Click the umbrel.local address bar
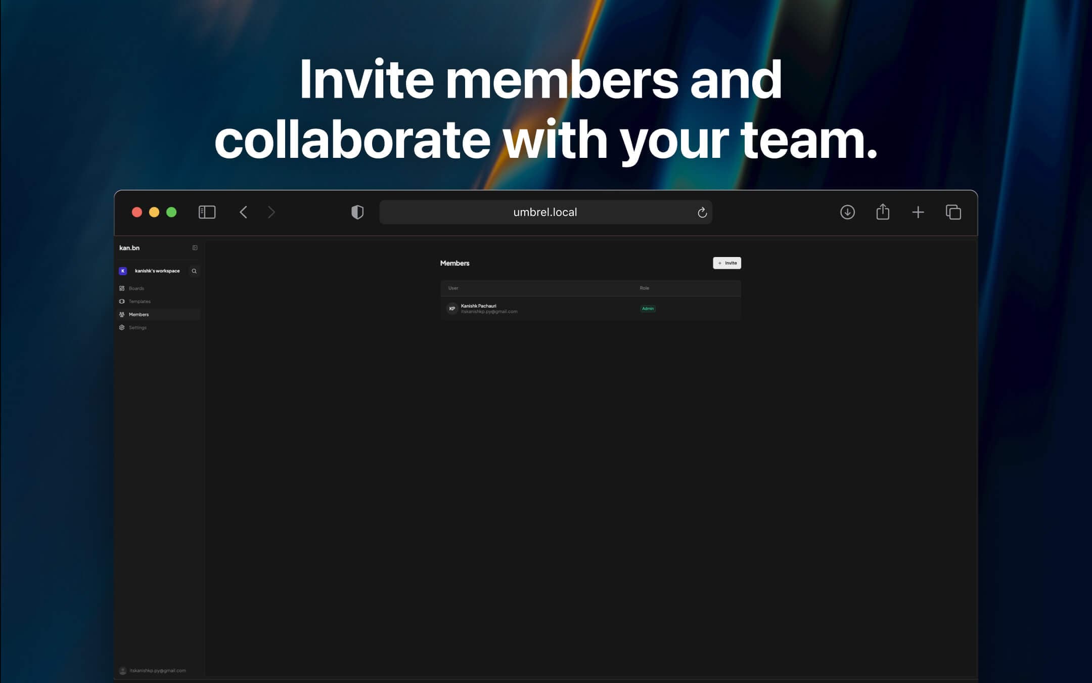 click(545, 212)
